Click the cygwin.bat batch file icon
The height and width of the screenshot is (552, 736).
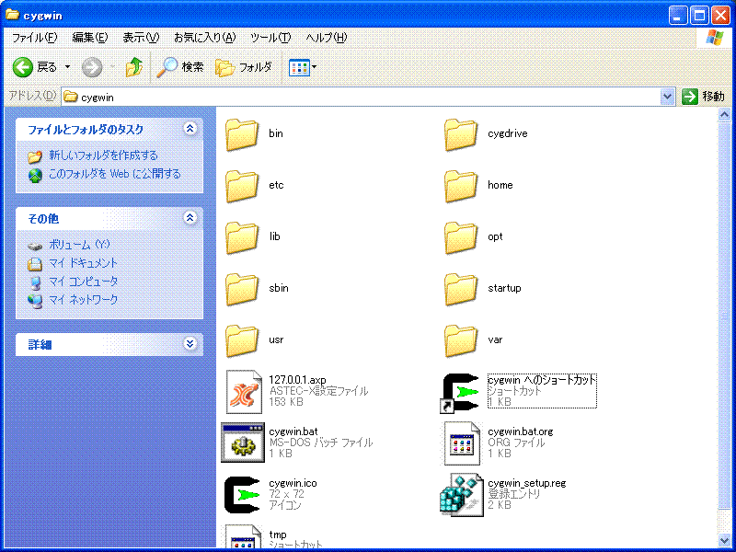(243, 443)
